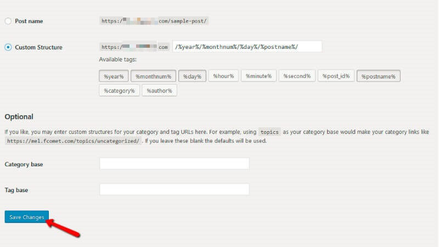Focus the Category base input field

(175, 164)
